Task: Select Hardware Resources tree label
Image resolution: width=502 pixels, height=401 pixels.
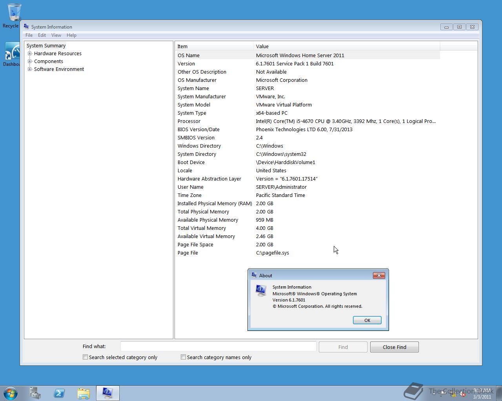Action: 58,54
